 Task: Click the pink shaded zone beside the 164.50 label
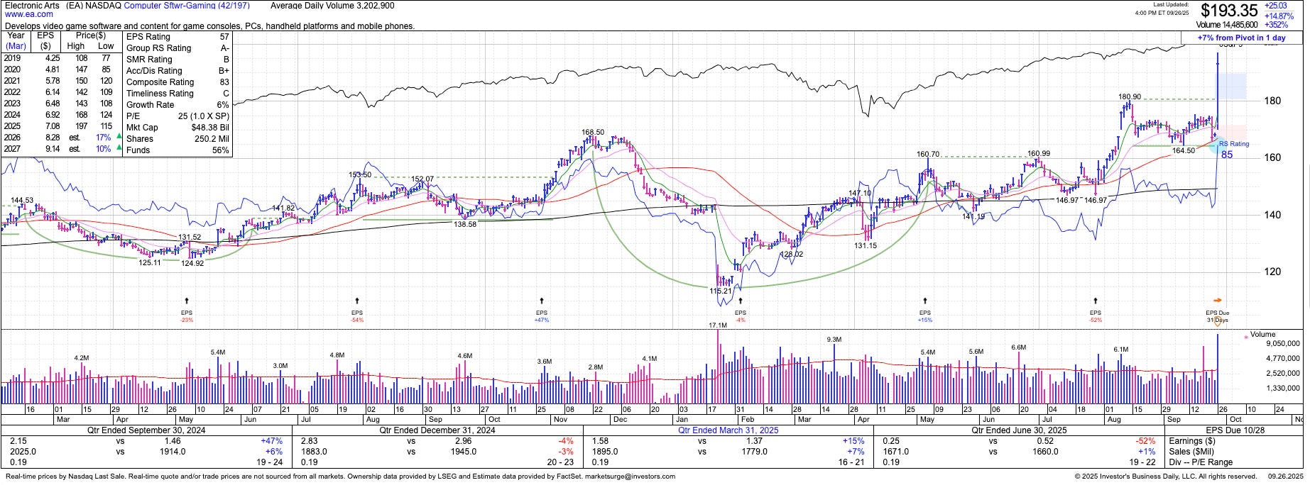point(1232,133)
